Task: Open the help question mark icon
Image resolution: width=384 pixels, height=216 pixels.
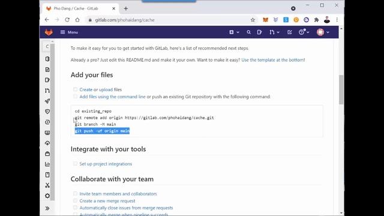Action: click(301, 32)
